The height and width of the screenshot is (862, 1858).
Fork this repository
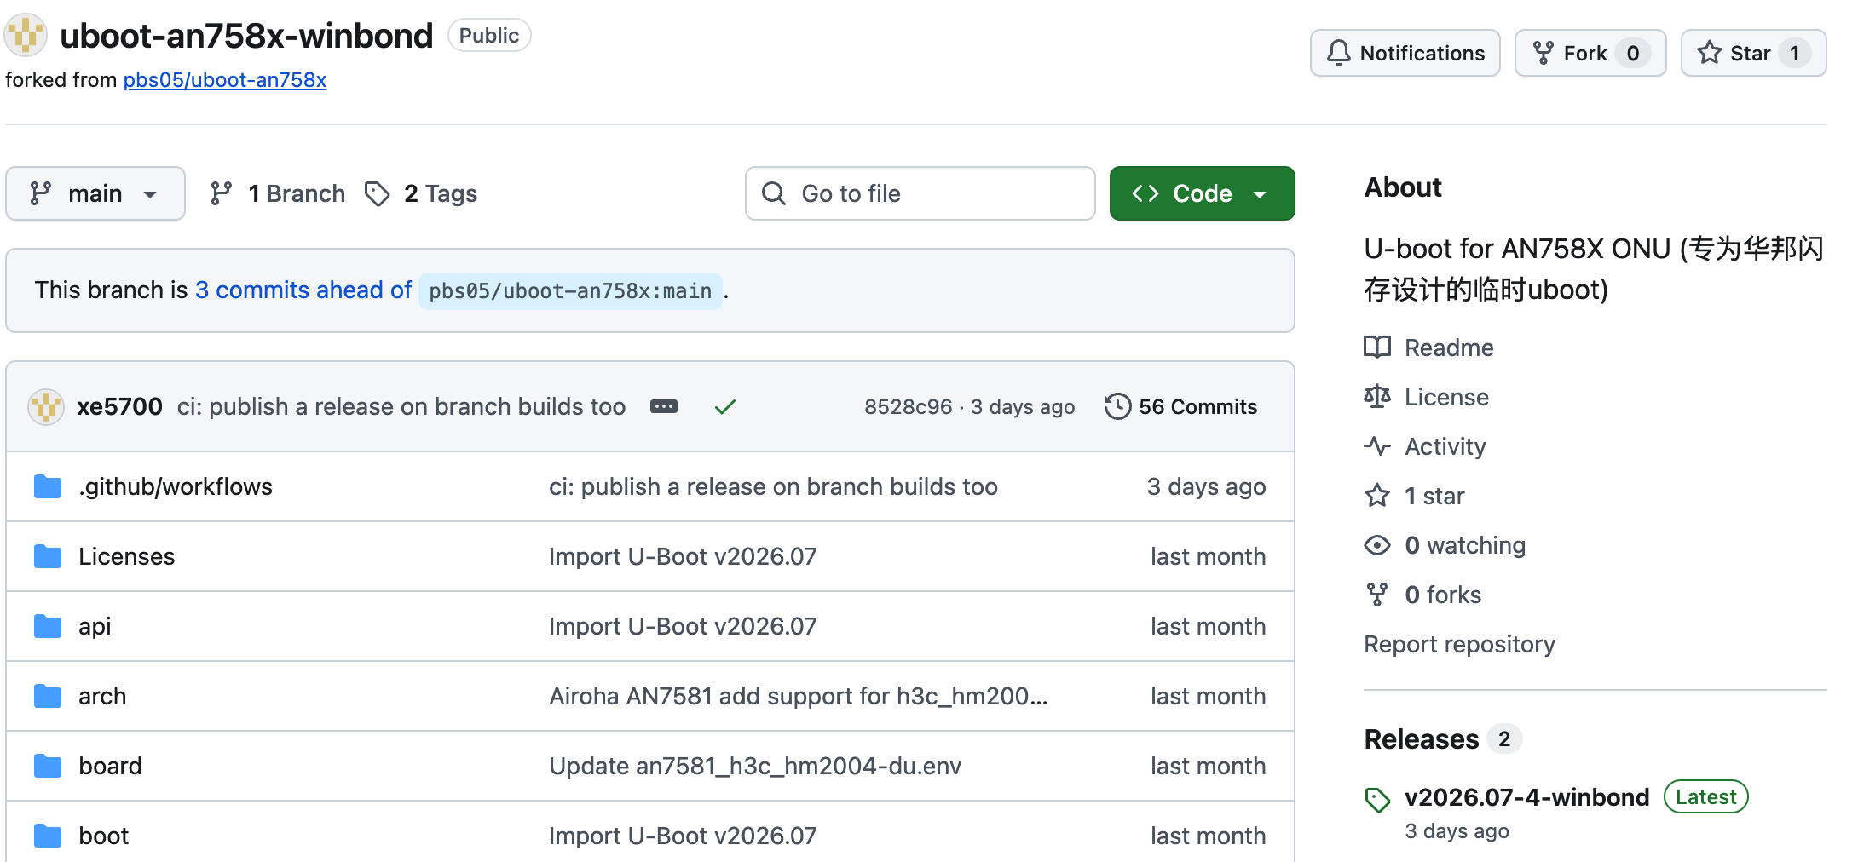click(x=1590, y=53)
